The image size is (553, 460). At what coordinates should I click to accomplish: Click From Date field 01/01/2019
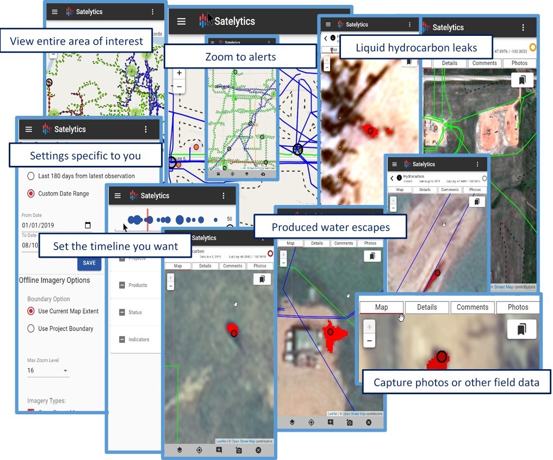coord(57,225)
